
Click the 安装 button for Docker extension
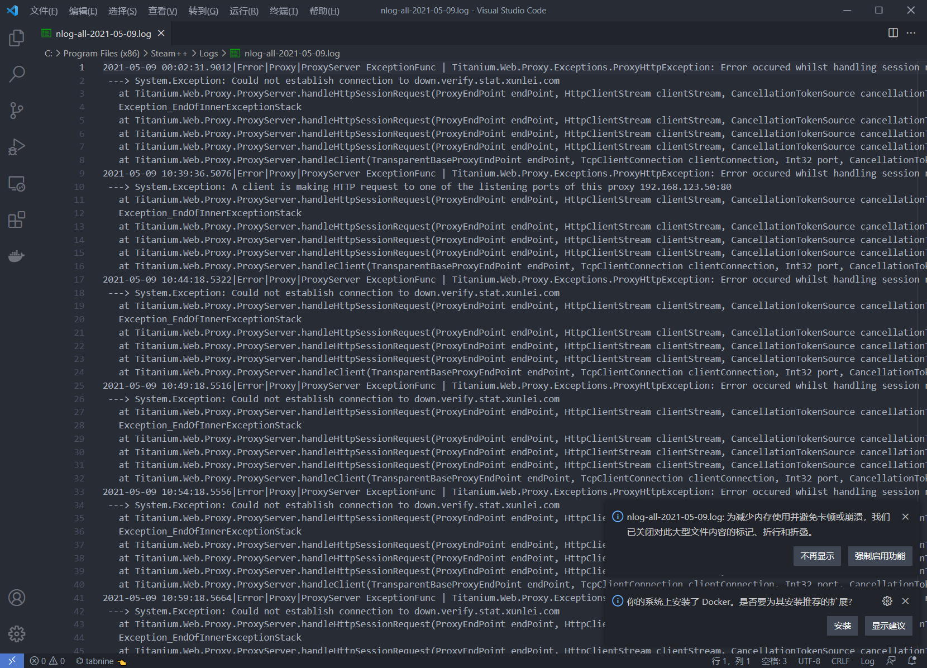[x=842, y=626]
